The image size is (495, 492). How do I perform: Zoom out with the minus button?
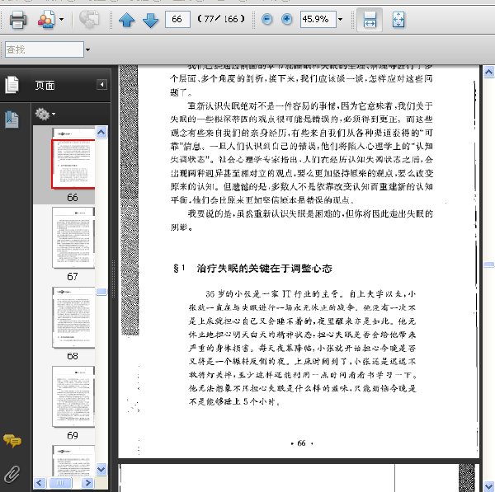point(267,19)
